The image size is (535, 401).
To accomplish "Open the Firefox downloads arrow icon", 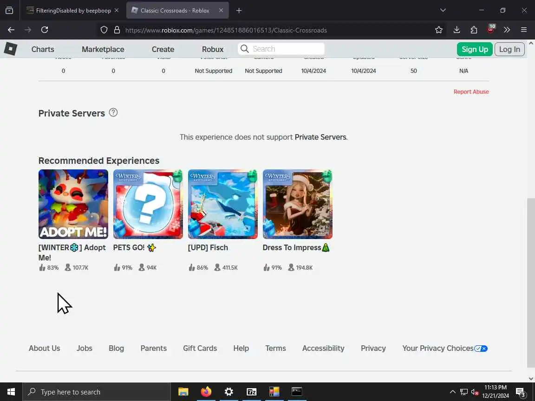I will 457,30.
